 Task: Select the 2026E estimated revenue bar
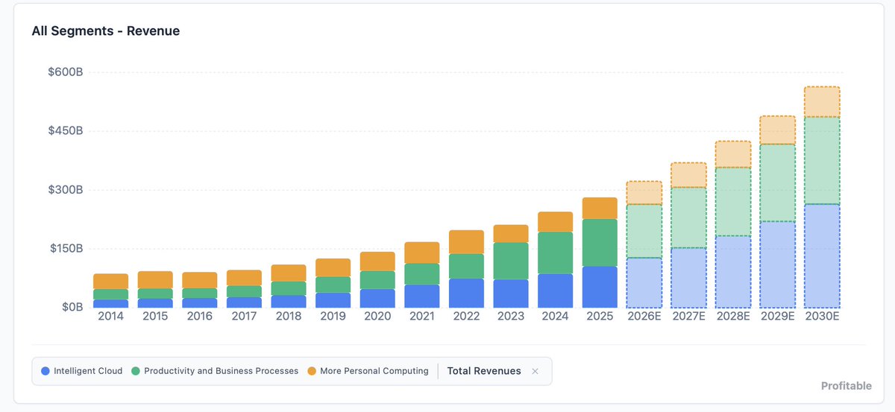(x=644, y=244)
